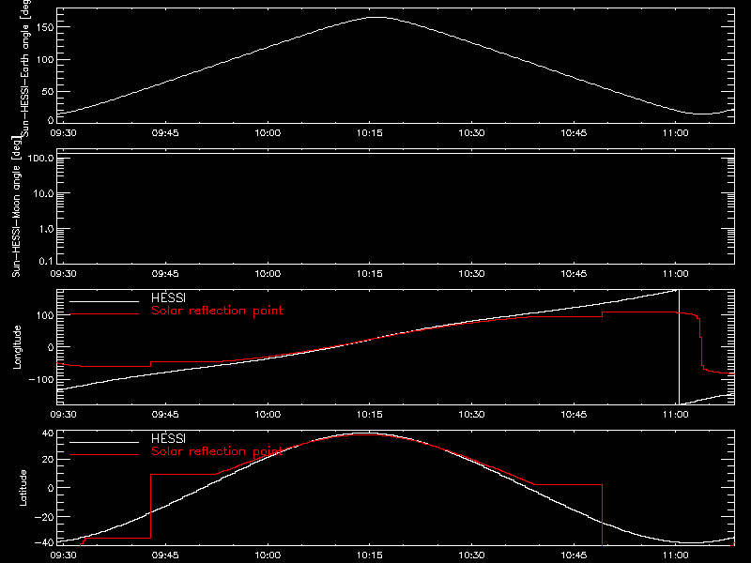Screen dimensions: 751x563
Task: Click the 100 tick on Earth angle axis
Action: pos(45,60)
